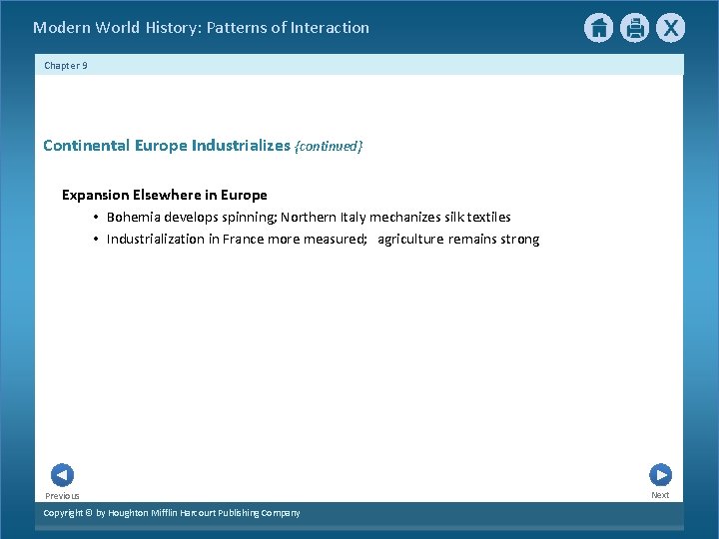The width and height of the screenshot is (719, 539).
Task: Click the 'Modern World History: Patterns of Interaction' title
Action: tap(202, 28)
